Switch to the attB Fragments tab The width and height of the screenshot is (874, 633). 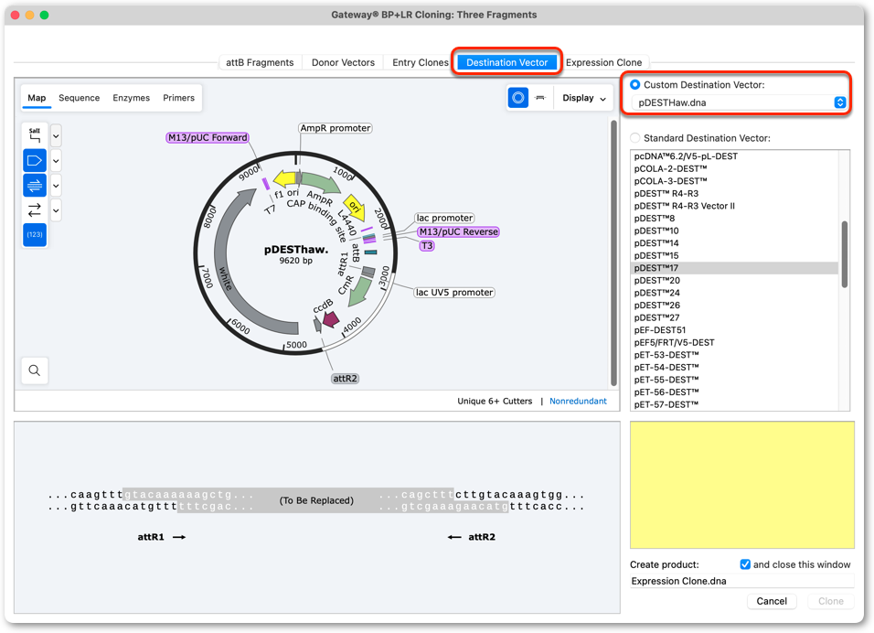(260, 62)
